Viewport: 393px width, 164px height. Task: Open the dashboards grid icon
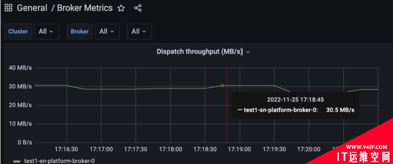[x=8, y=8]
